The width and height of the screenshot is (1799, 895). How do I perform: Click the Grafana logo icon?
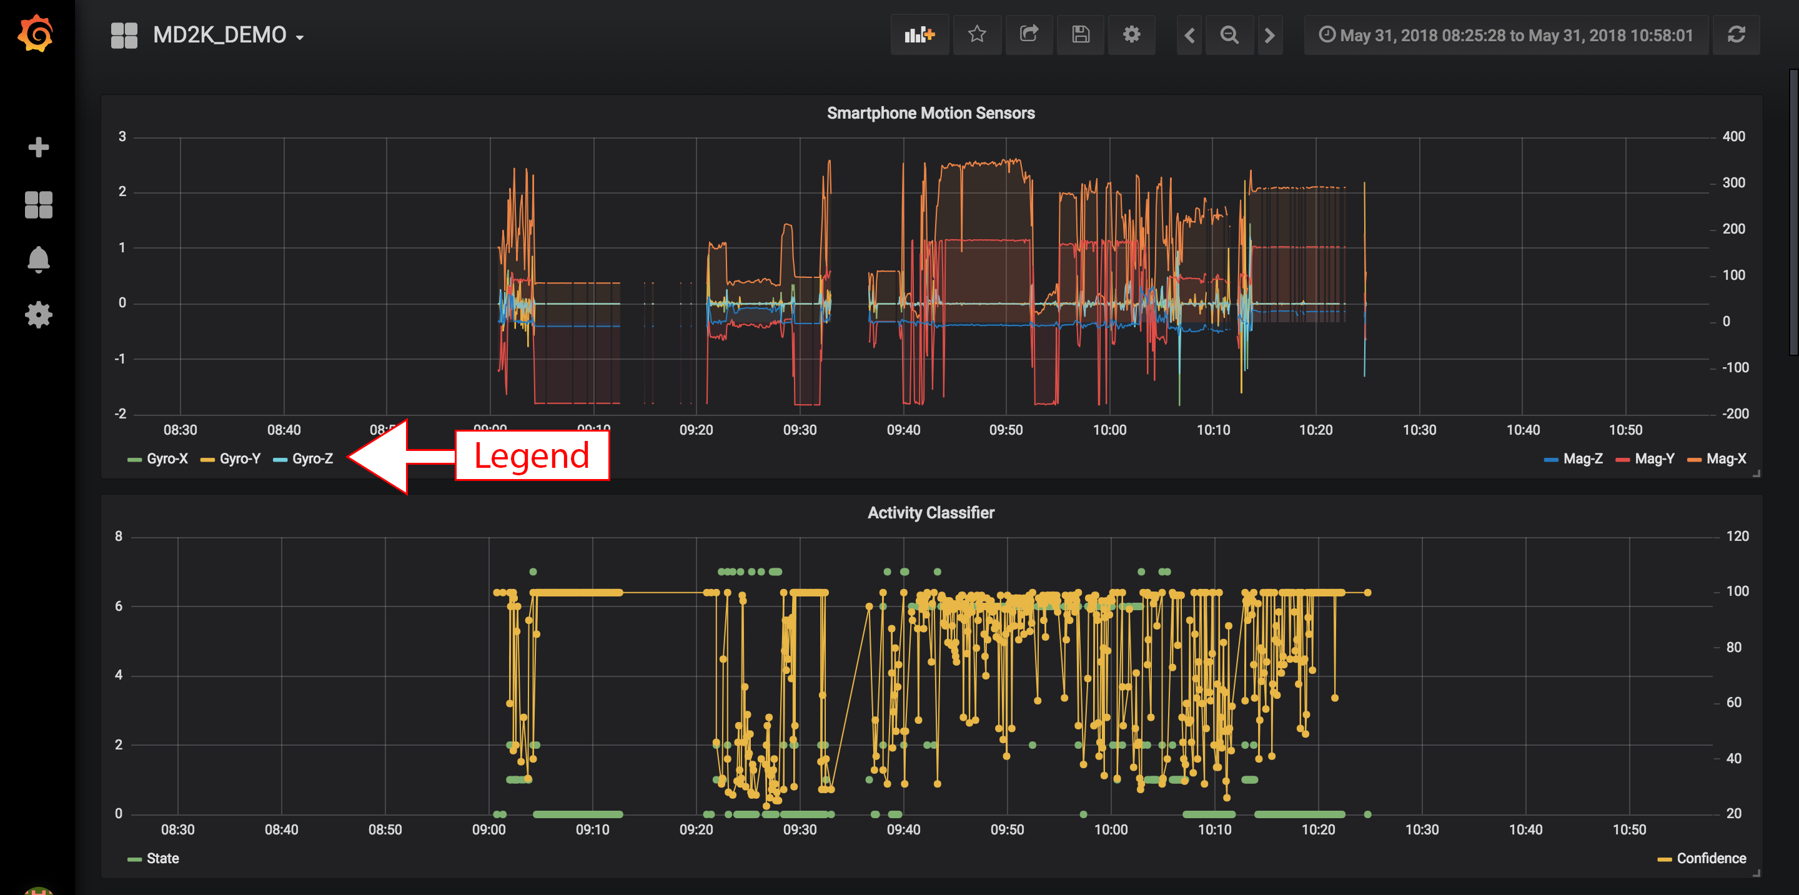pos(36,34)
